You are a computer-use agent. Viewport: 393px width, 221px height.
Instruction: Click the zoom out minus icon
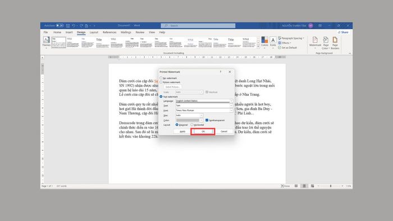pyautogui.click(x=318, y=186)
